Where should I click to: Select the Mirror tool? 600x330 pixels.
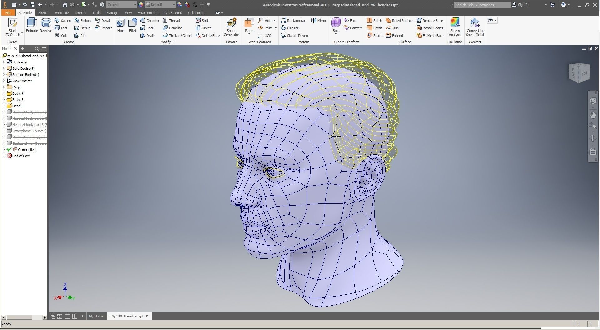(319, 21)
